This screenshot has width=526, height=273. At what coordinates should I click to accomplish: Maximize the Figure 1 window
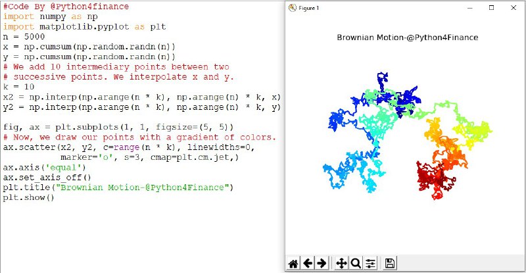pyautogui.click(x=491, y=8)
